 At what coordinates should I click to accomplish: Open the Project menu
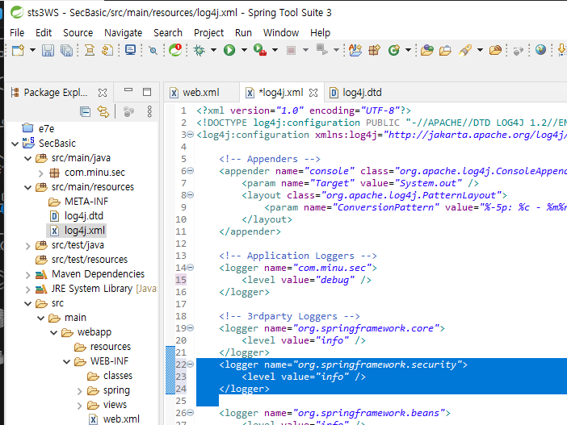(x=208, y=33)
